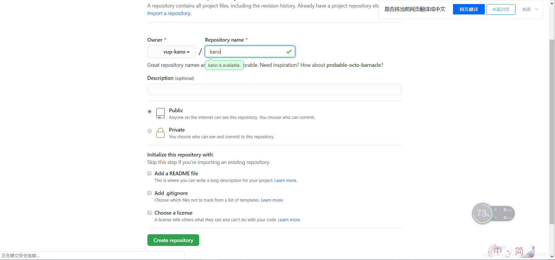Open Learn more link for .gitignore
555x260 pixels.
[272, 200]
